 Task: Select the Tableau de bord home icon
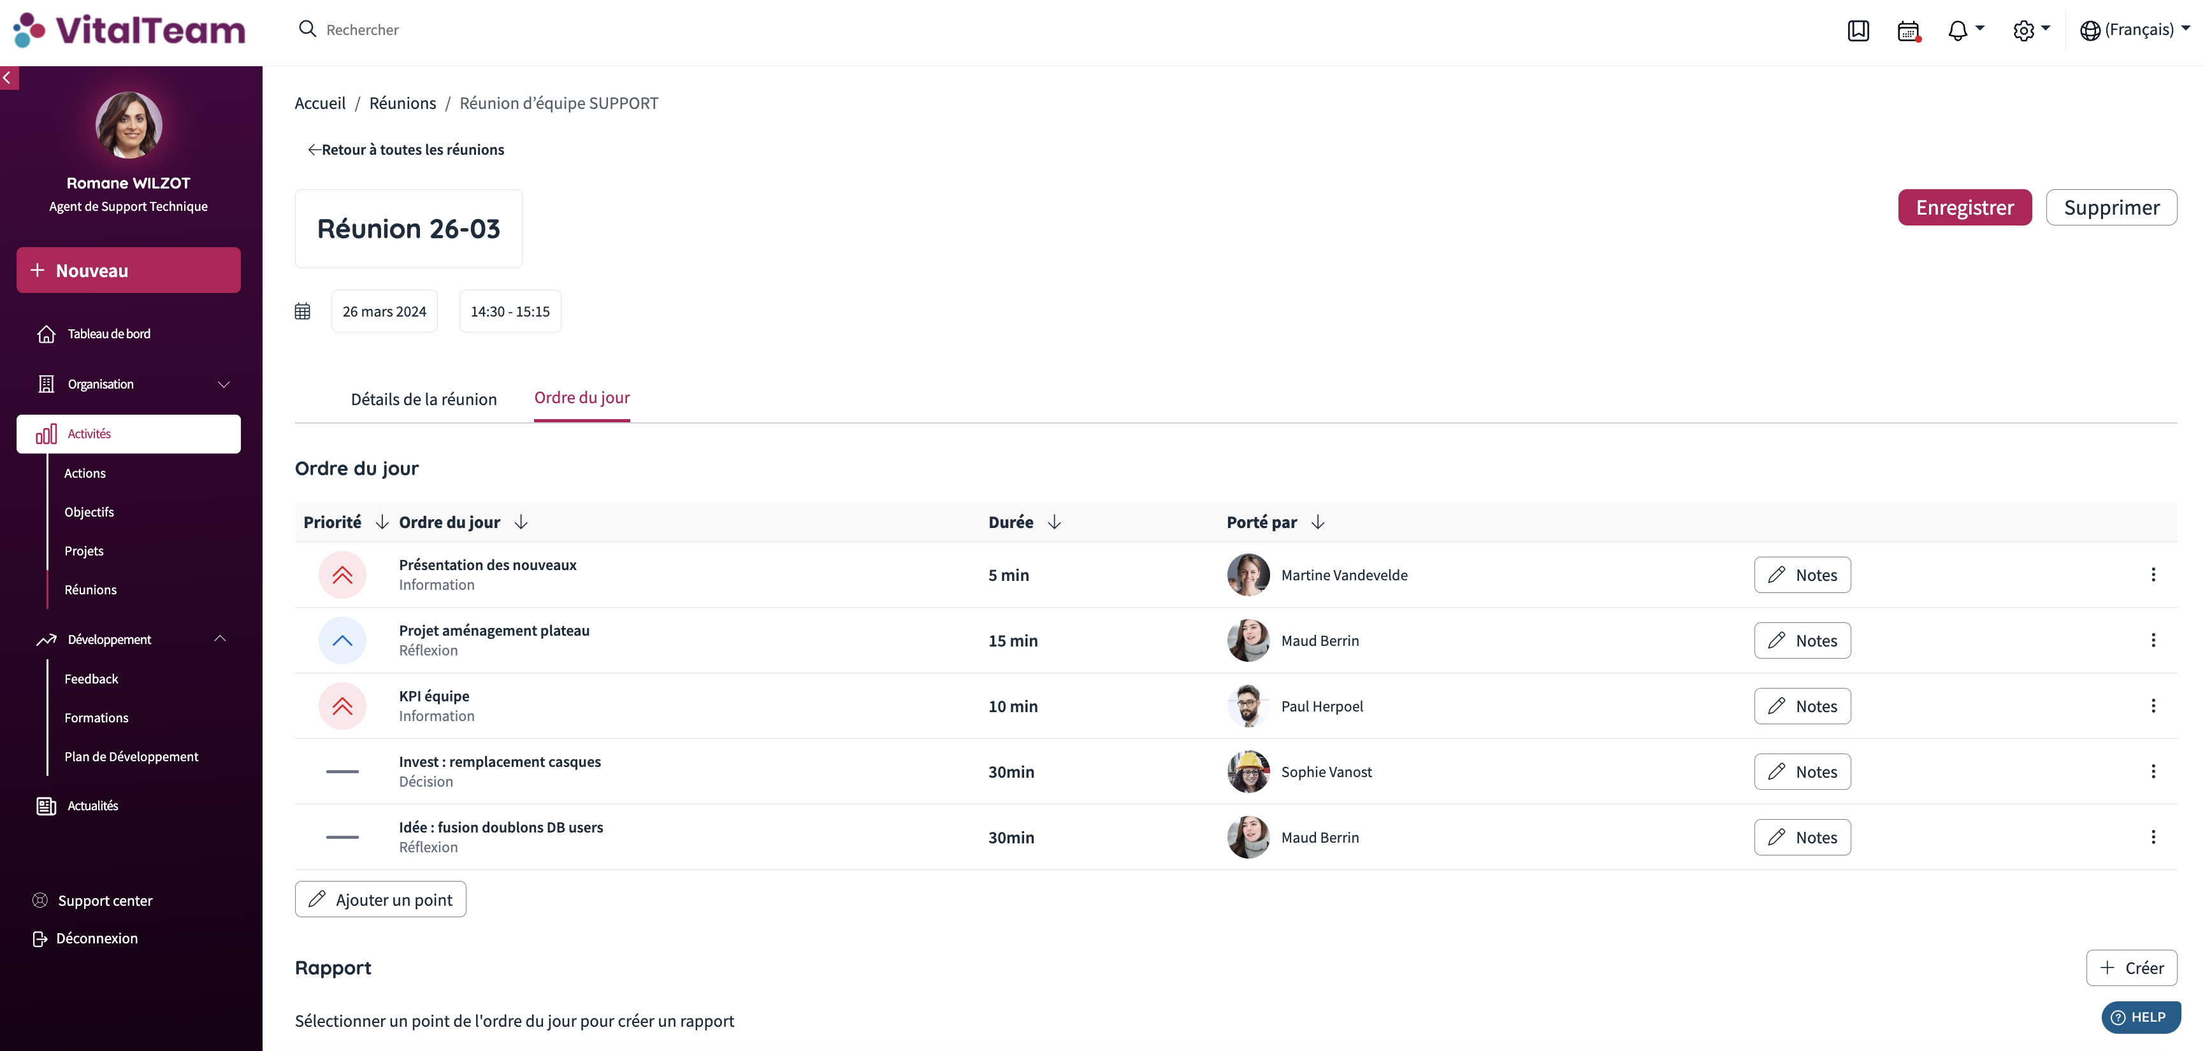[x=47, y=334]
